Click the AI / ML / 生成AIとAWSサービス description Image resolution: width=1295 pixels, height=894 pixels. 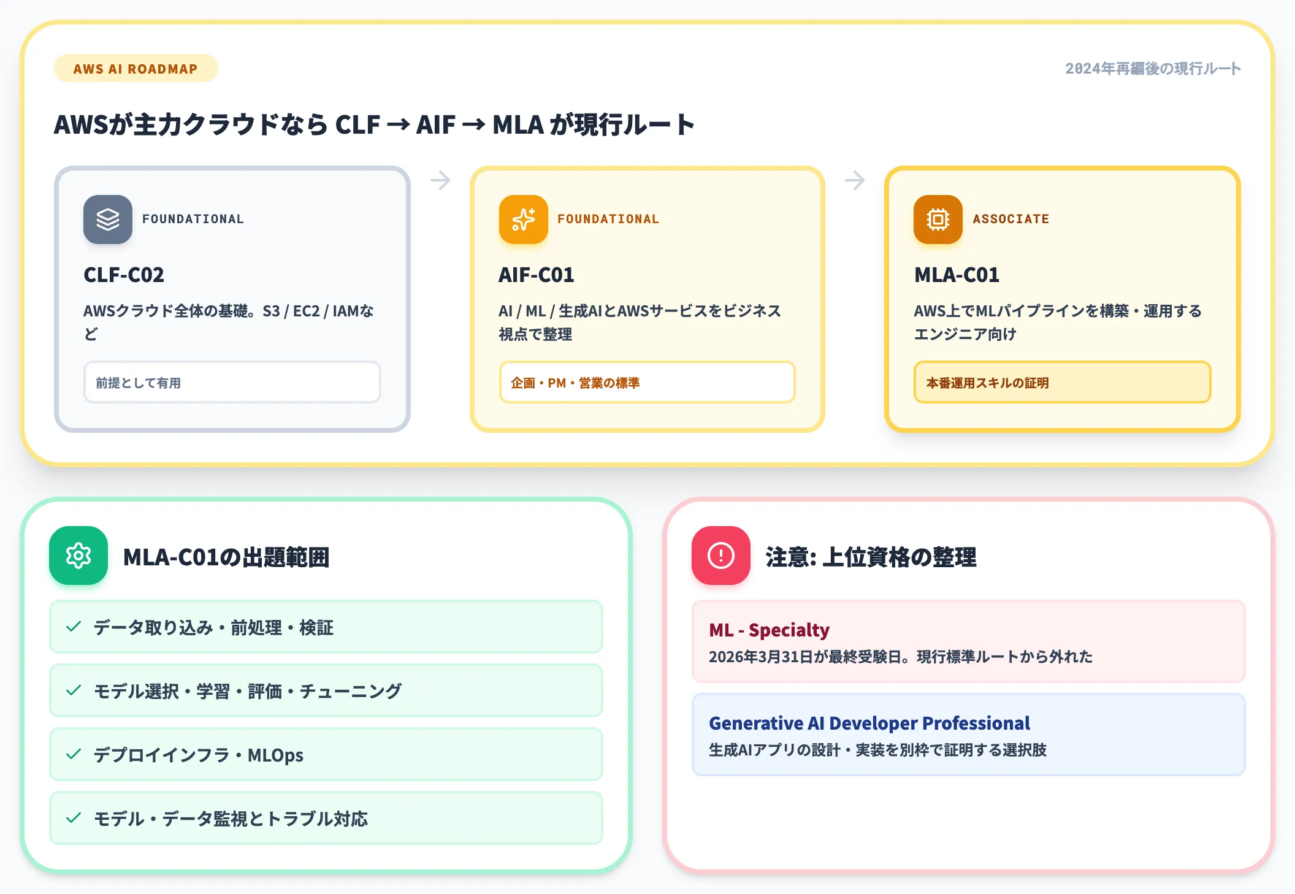pos(640,323)
